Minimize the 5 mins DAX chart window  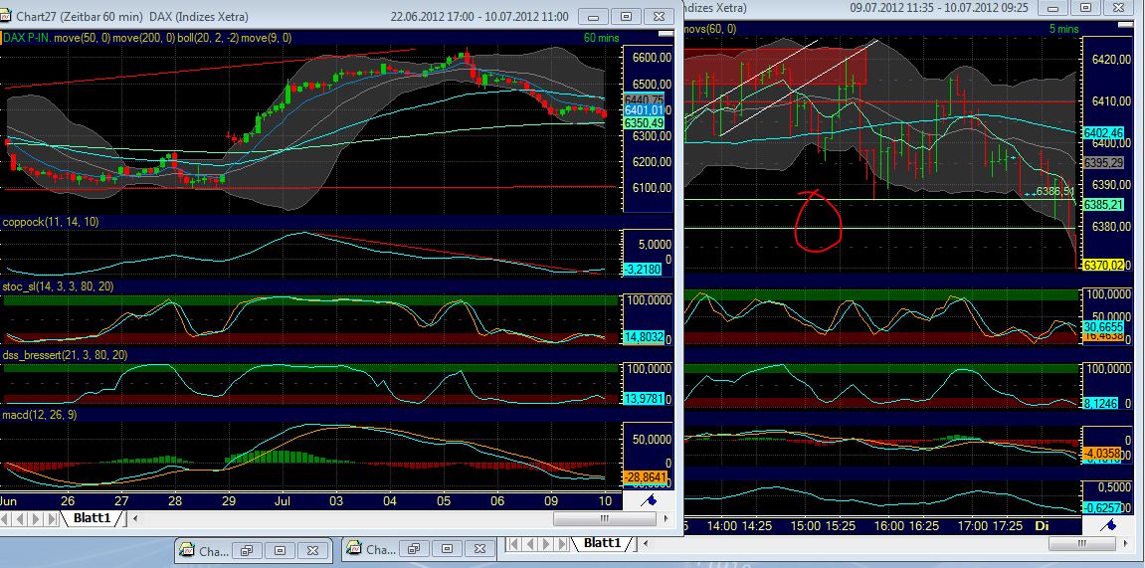click(1053, 7)
